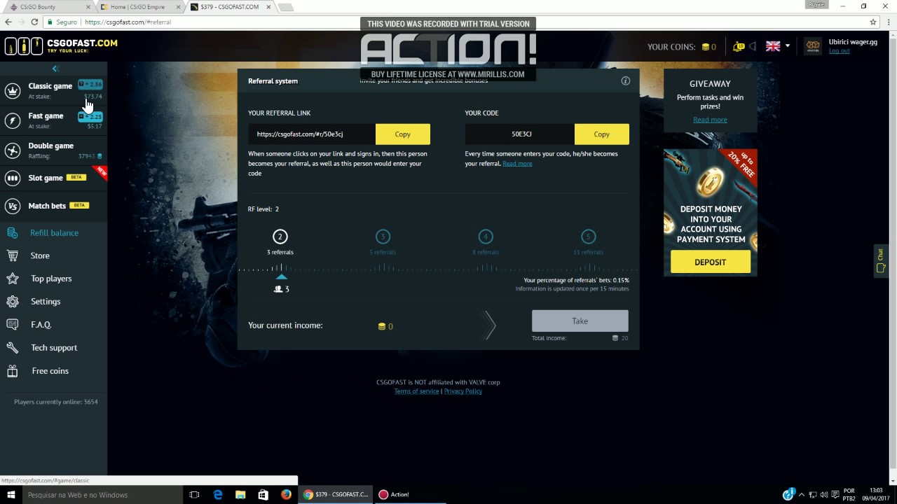
Task: Switch to the CS:GO Empire browser tab
Action: [140, 7]
